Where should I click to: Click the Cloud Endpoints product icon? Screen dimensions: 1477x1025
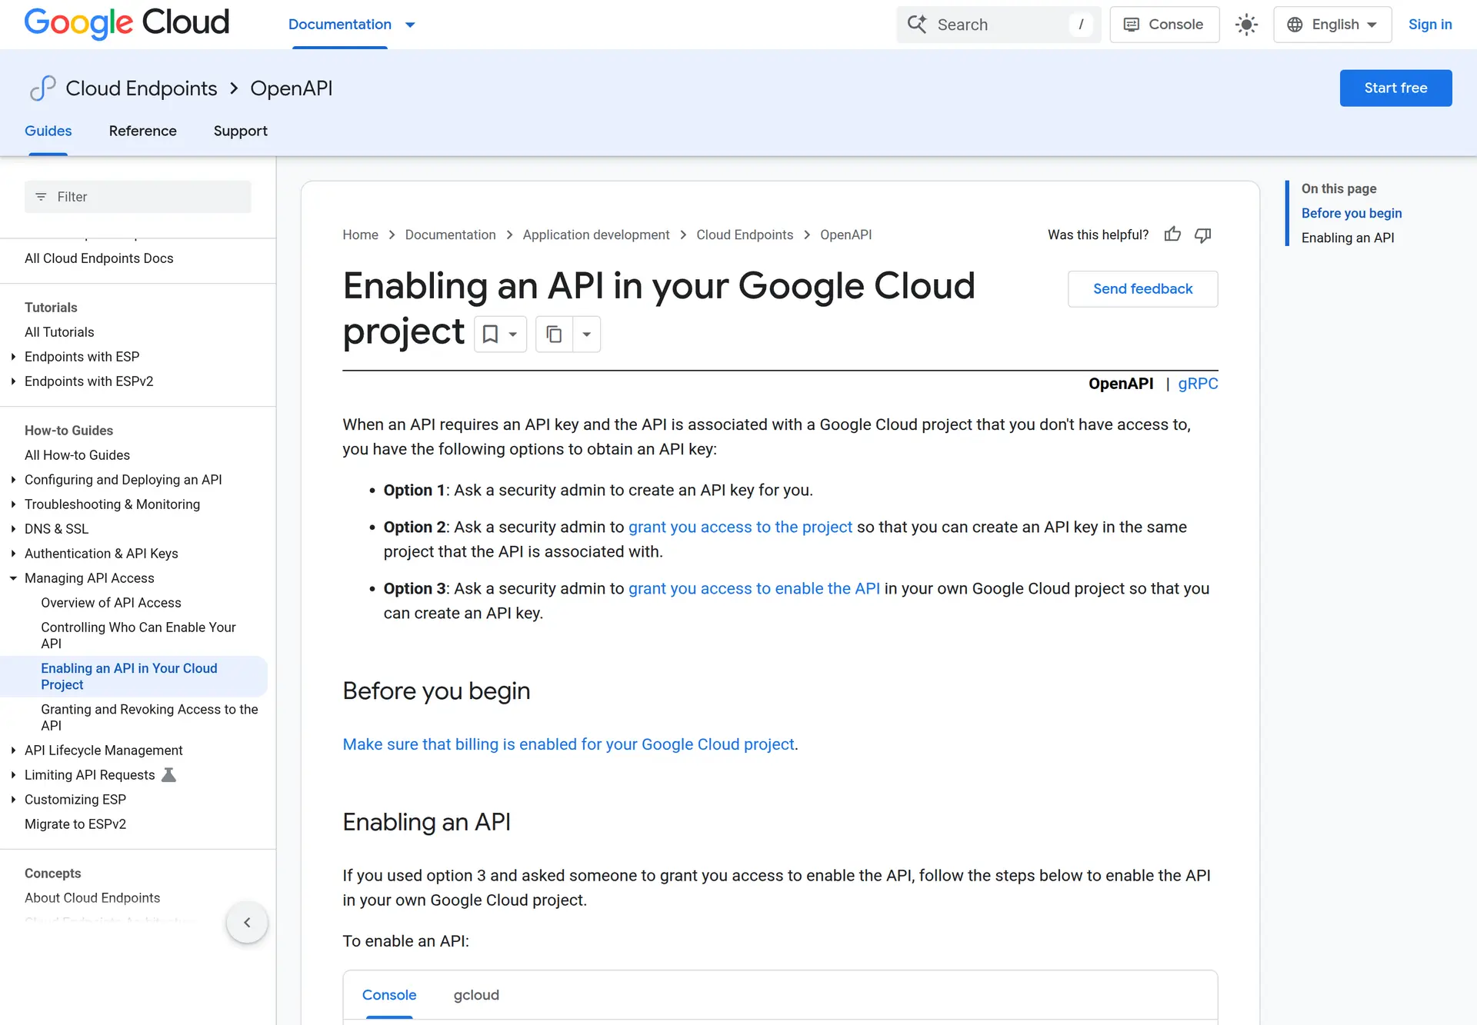pos(42,88)
